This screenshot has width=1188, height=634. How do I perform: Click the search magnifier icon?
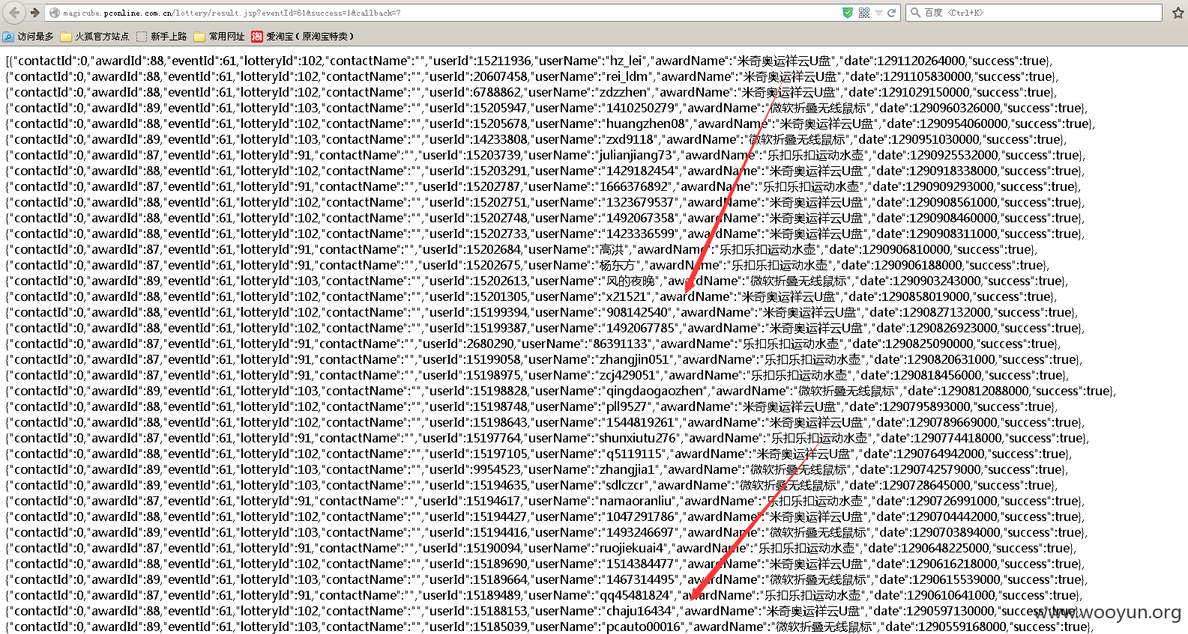(915, 13)
